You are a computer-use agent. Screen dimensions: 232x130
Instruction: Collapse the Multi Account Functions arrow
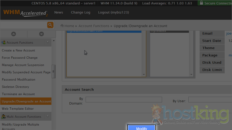point(47,116)
